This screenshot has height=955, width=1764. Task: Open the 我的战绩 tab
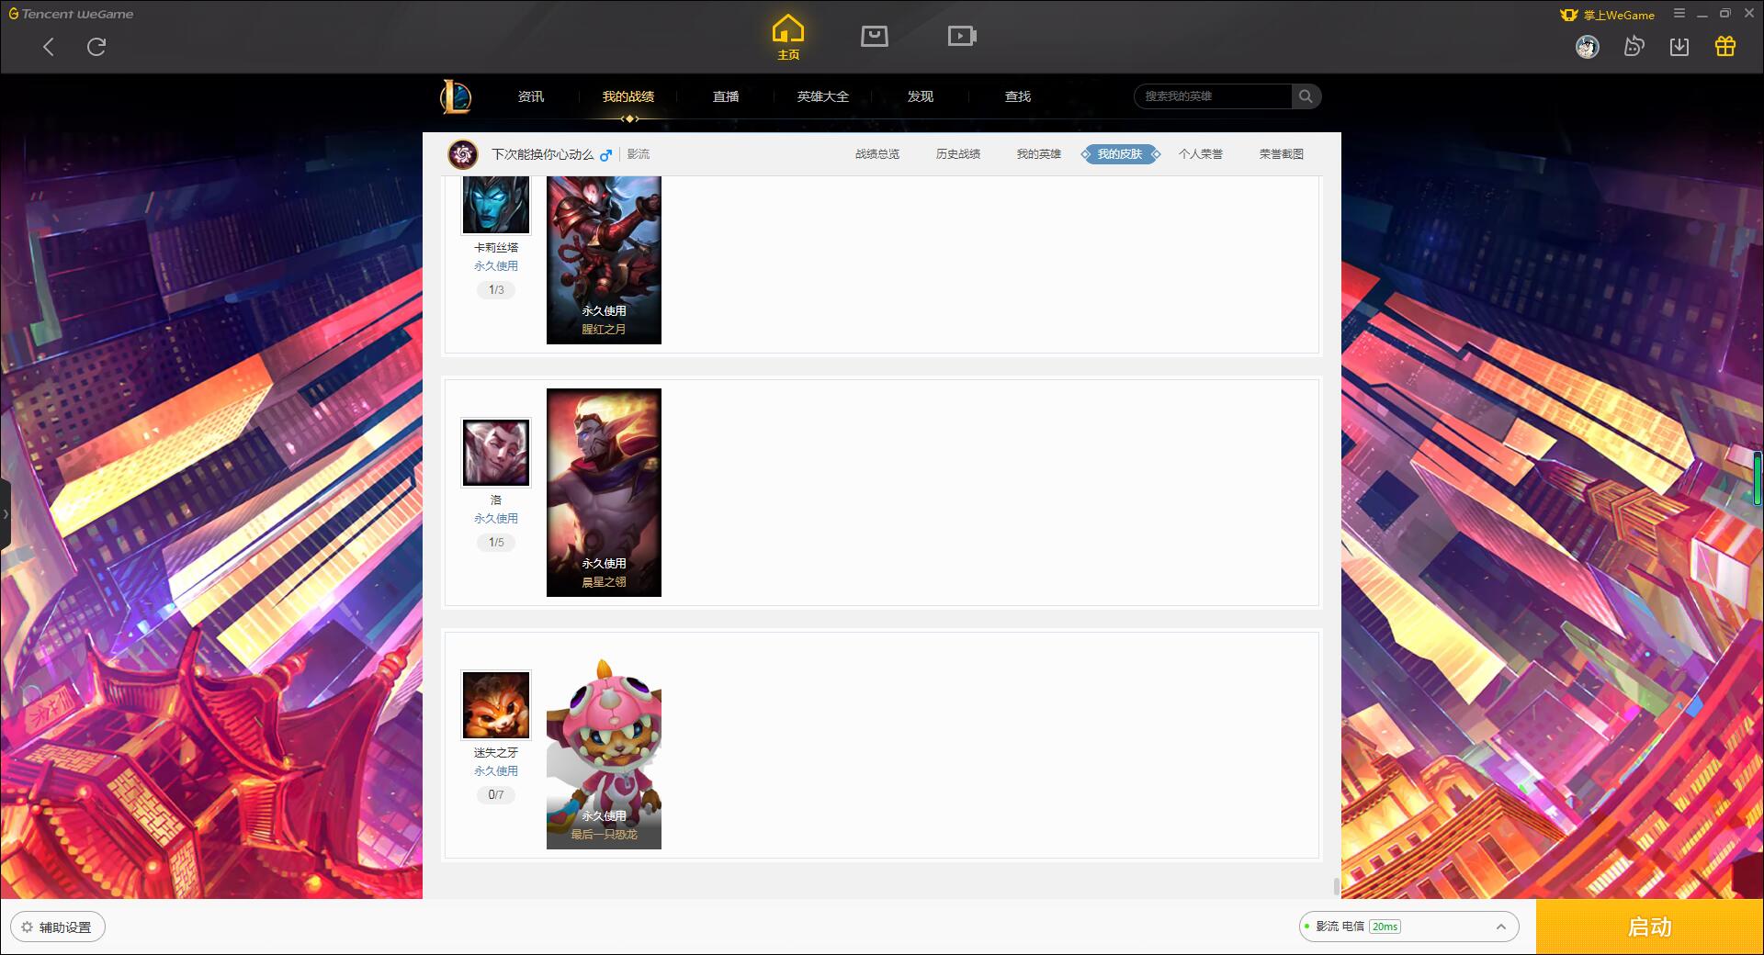pyautogui.click(x=628, y=96)
